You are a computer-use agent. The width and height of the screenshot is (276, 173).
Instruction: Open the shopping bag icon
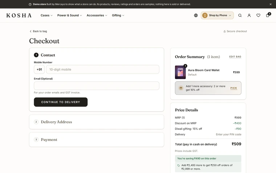point(268,15)
